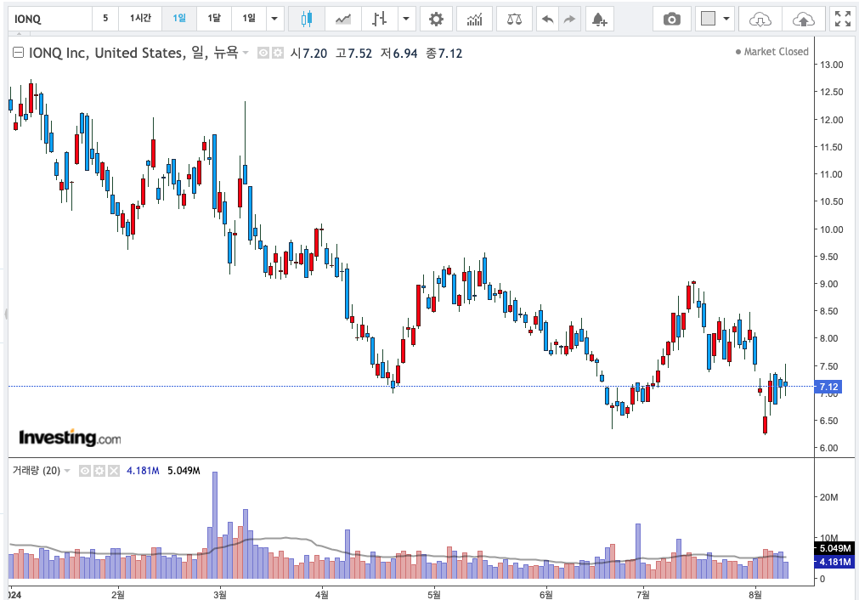Open IONQ series settings gear
The height and width of the screenshot is (600, 859).
pyautogui.click(x=278, y=54)
